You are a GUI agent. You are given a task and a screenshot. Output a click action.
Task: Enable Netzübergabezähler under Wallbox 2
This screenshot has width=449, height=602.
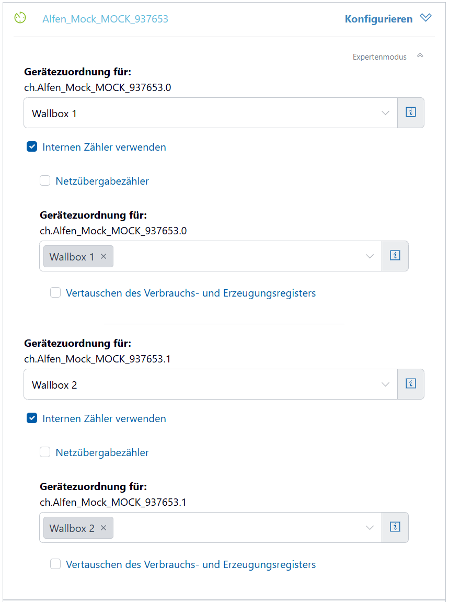pyautogui.click(x=45, y=452)
